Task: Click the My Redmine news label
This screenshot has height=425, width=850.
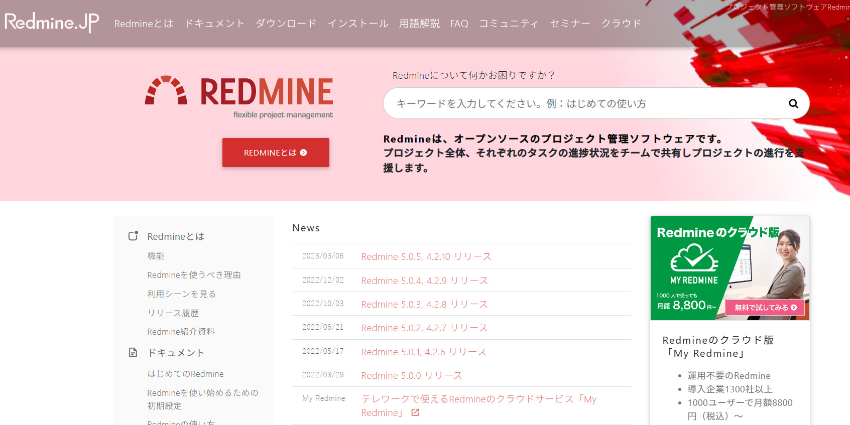Action: pyautogui.click(x=323, y=398)
